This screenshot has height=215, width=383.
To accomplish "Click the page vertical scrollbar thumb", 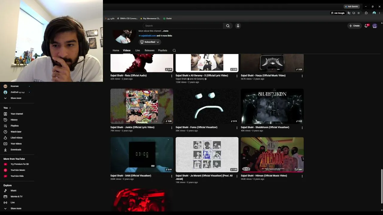I will [382, 186].
